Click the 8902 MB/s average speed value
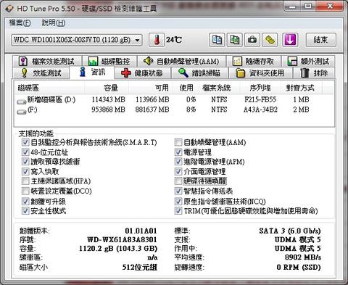 coord(303,257)
